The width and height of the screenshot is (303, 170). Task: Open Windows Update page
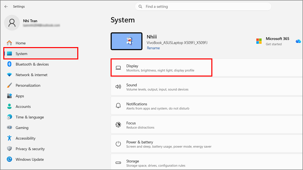click(x=41, y=159)
